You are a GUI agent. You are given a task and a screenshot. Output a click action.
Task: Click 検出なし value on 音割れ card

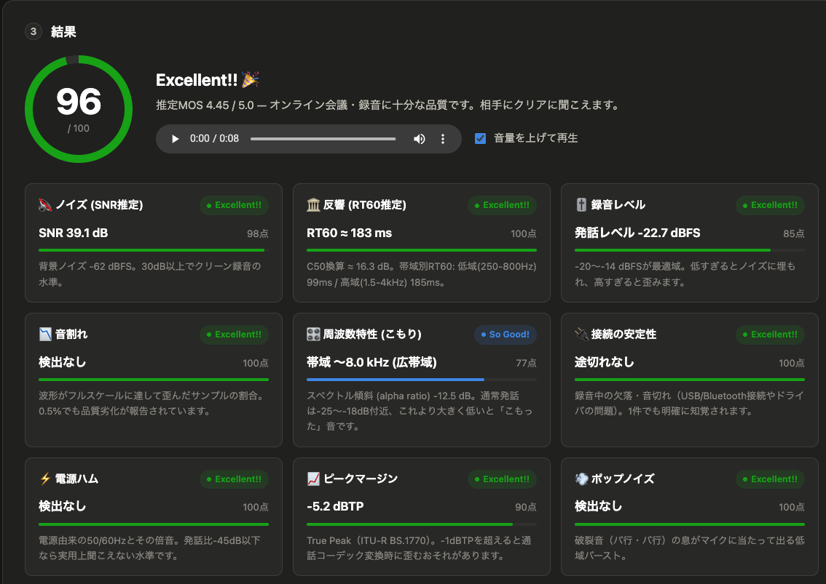click(62, 362)
